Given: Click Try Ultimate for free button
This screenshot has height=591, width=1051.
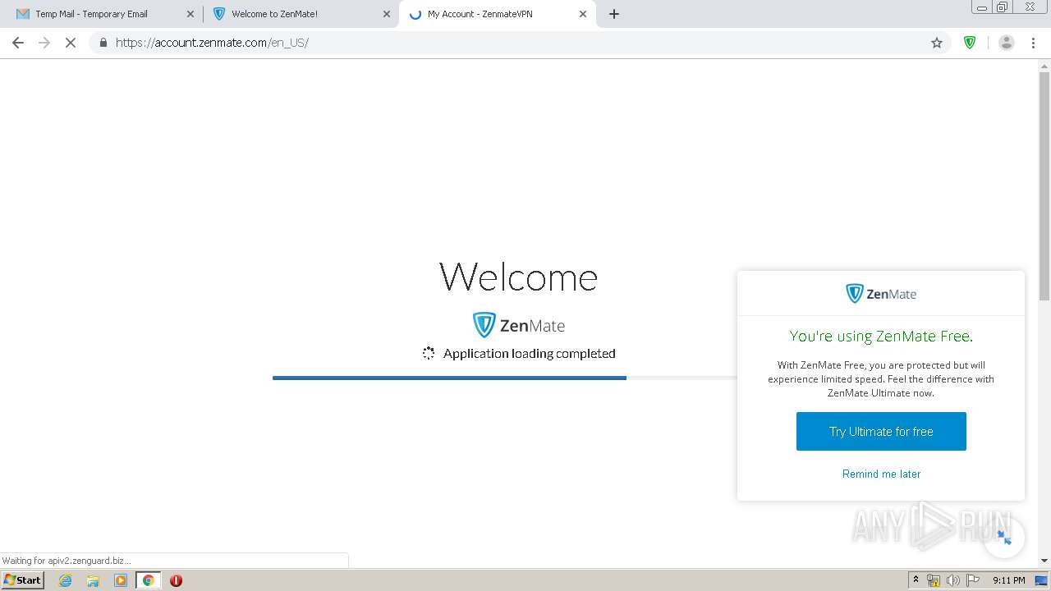Looking at the screenshot, I should (881, 432).
